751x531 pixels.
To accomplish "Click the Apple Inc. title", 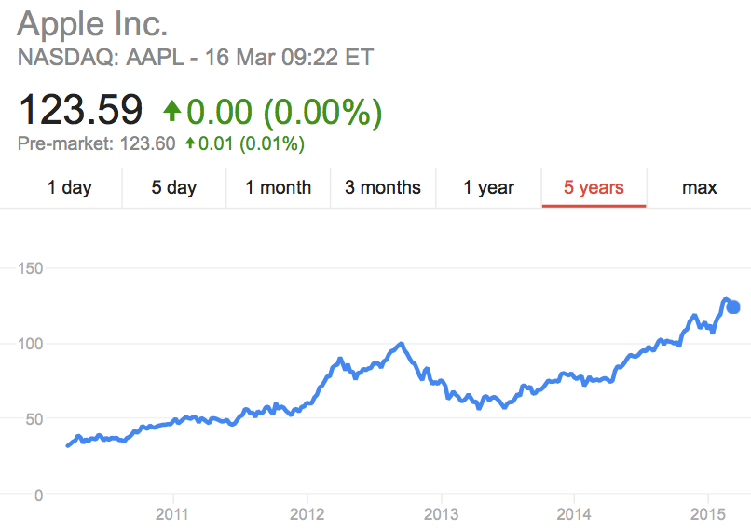I will [93, 22].
